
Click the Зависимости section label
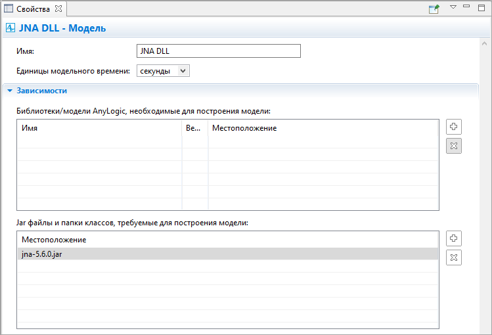point(42,91)
